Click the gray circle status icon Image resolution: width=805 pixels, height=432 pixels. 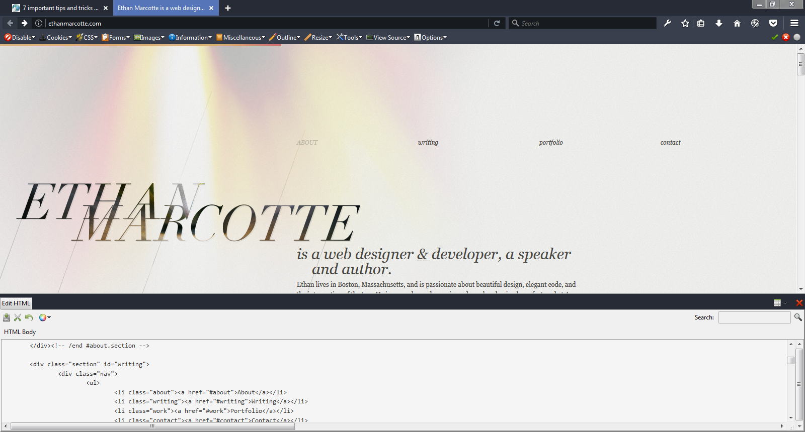pyautogui.click(x=797, y=37)
